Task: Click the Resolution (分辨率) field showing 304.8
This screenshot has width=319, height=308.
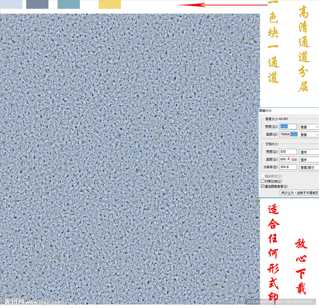Action: point(288,167)
